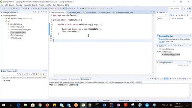
Task: Switch to the IceCream.java editor tab
Action: click(x=74, y=13)
